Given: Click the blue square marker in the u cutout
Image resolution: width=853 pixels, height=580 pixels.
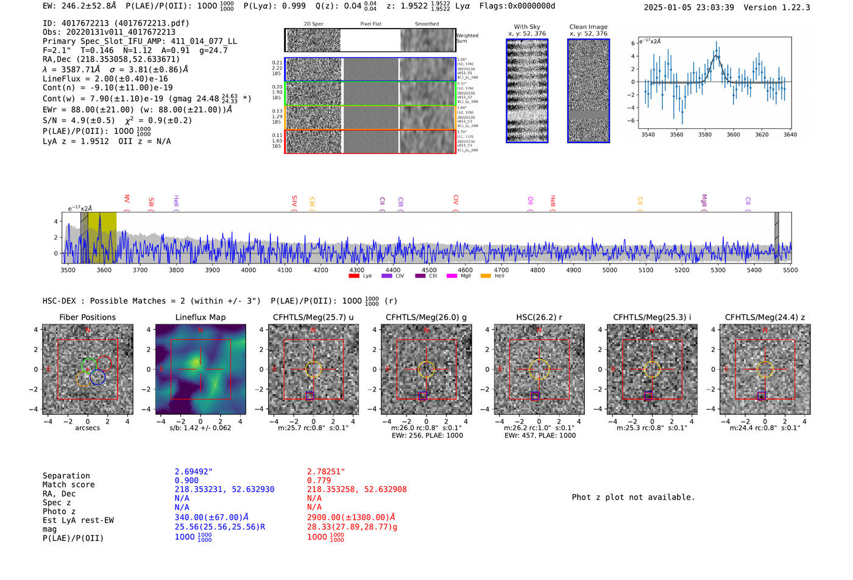Looking at the screenshot, I should [x=310, y=396].
